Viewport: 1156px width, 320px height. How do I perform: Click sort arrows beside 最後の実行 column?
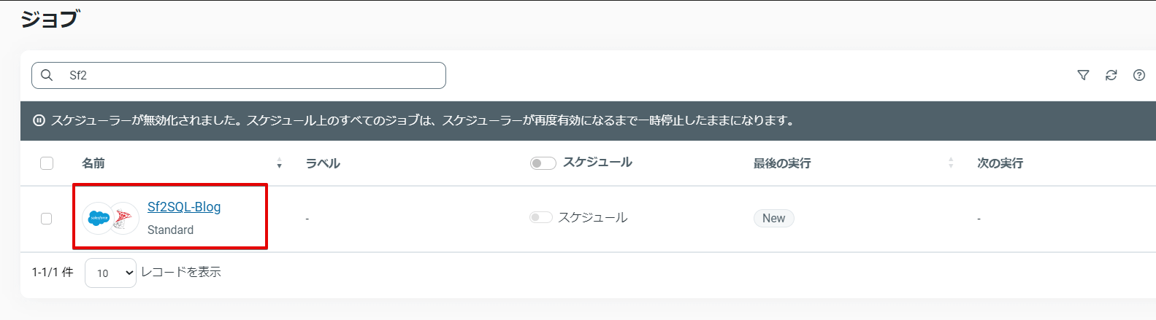(x=951, y=163)
